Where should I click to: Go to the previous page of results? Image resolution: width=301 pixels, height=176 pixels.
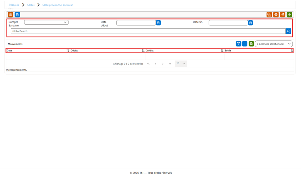point(156,64)
